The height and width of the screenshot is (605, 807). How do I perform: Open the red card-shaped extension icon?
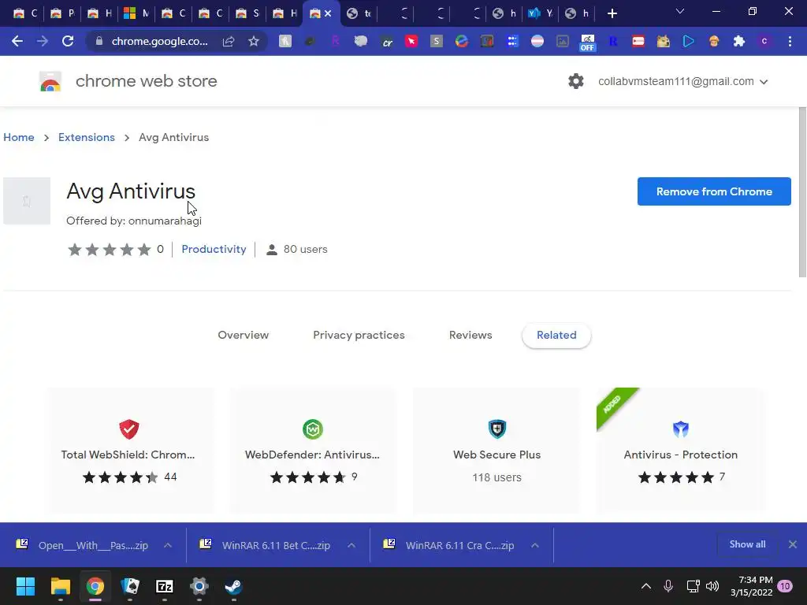638,41
